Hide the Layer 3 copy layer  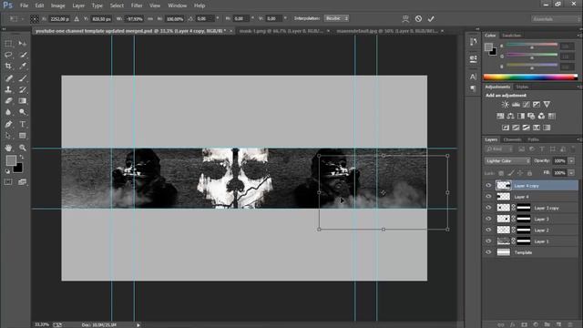[x=488, y=208]
